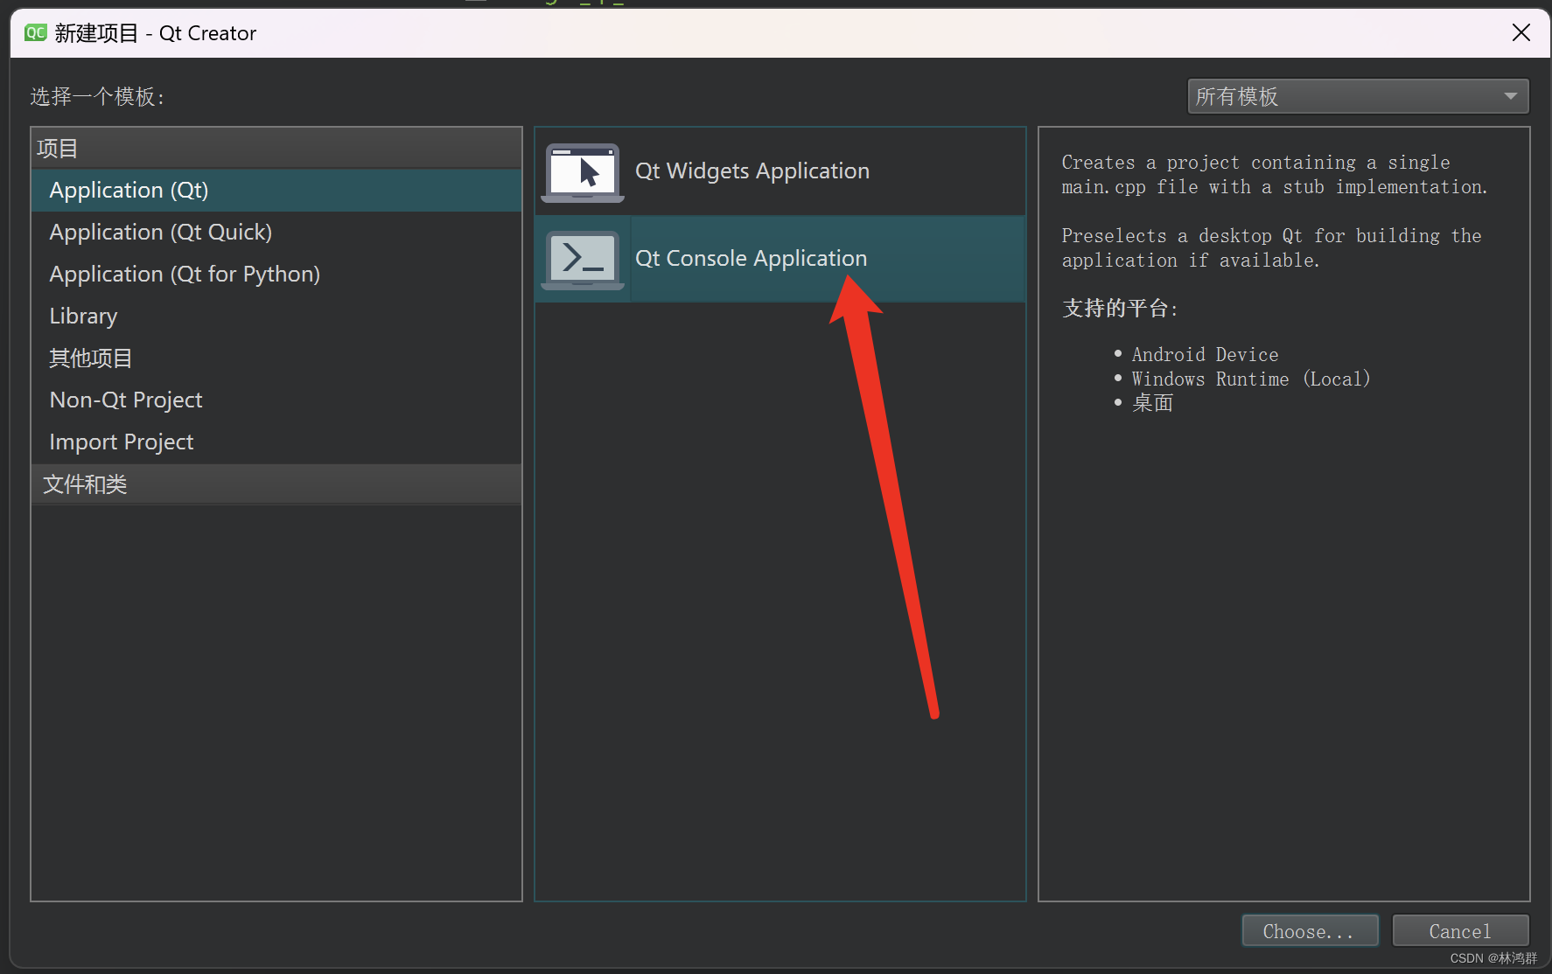This screenshot has width=1552, height=974.
Task: Select the Library category
Action: [276, 316]
